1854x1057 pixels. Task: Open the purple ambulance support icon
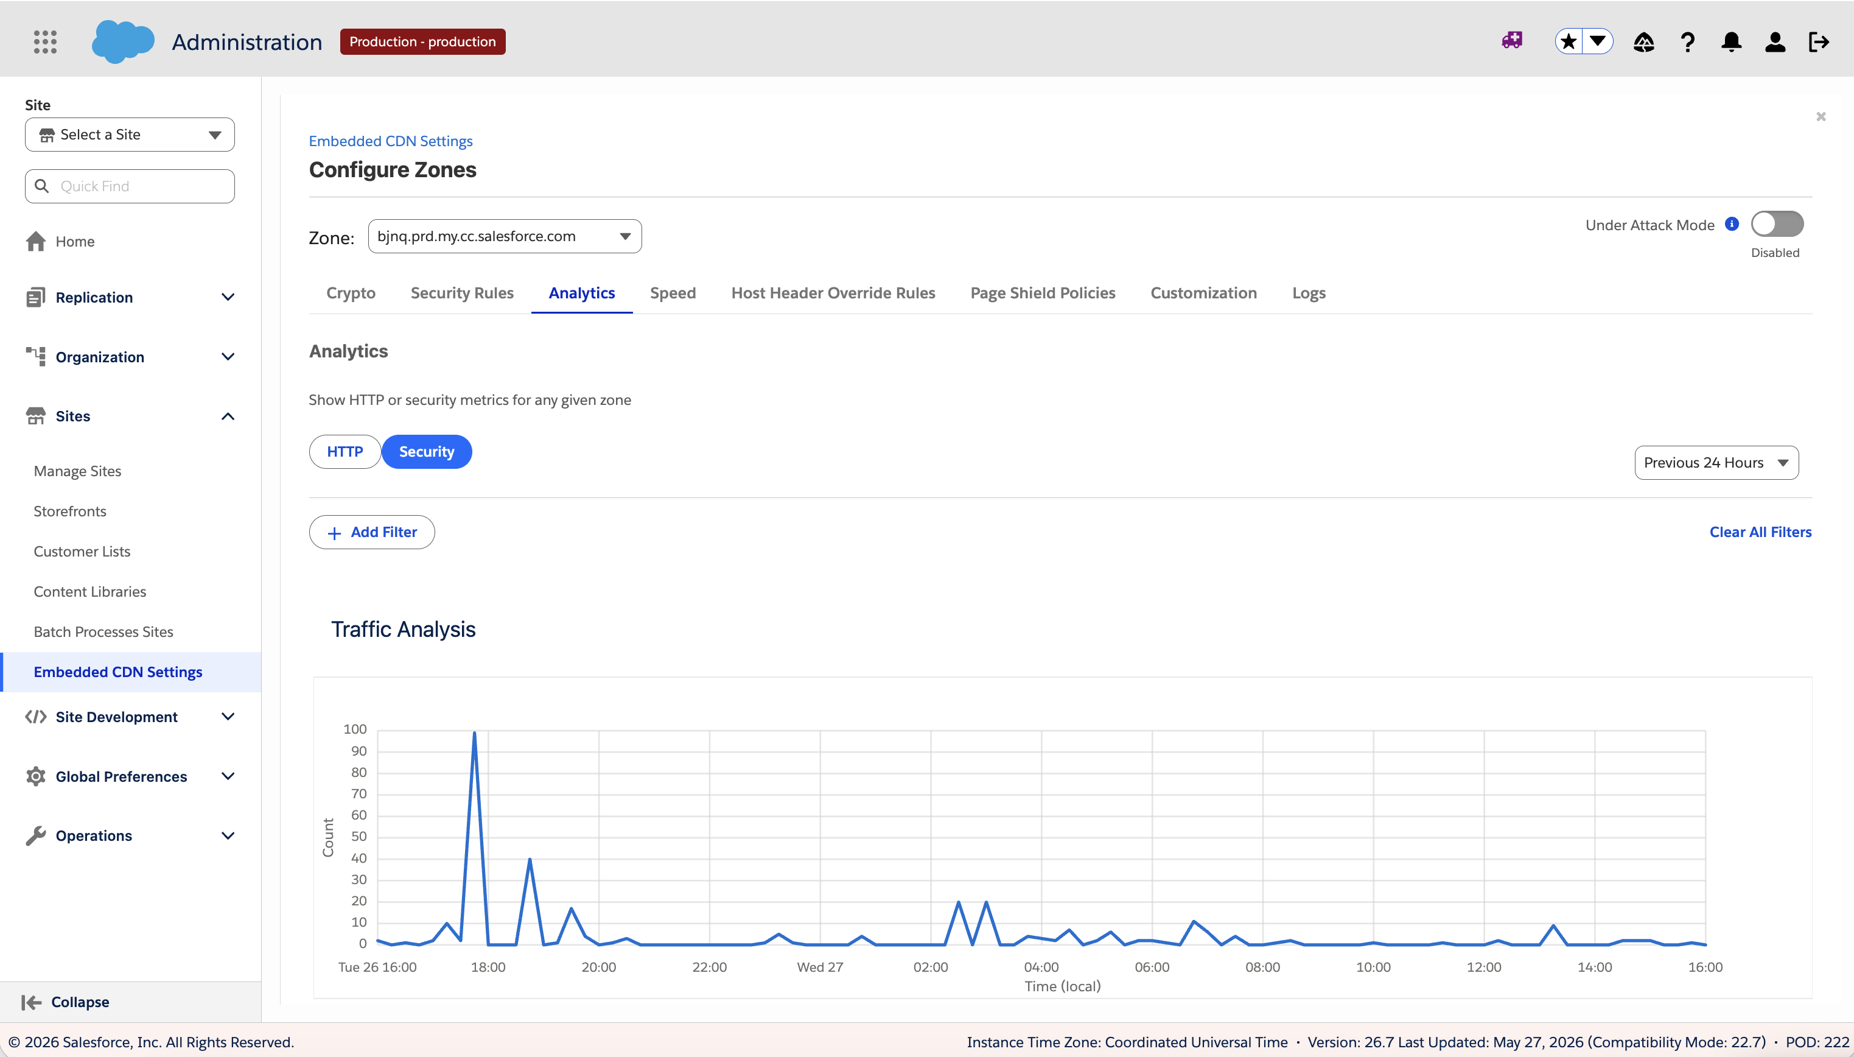[1512, 41]
